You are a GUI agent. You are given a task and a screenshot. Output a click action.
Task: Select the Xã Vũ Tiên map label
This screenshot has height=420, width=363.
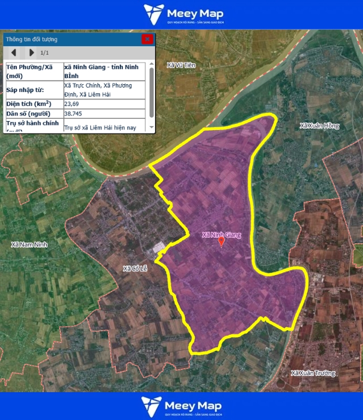(x=181, y=65)
